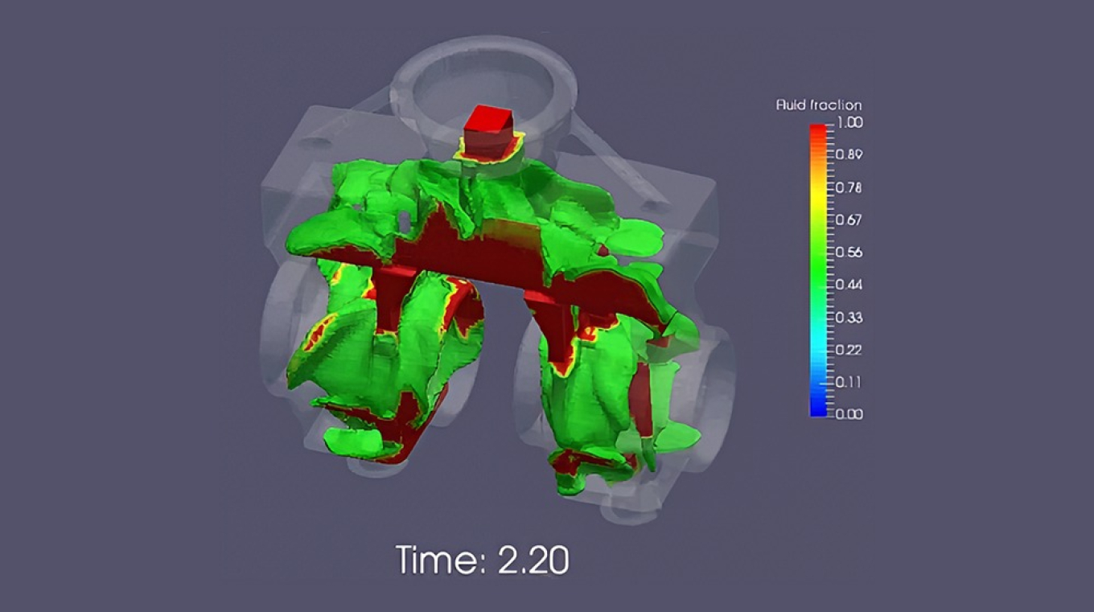Click the red inlet cube atop the model

[x=487, y=130]
